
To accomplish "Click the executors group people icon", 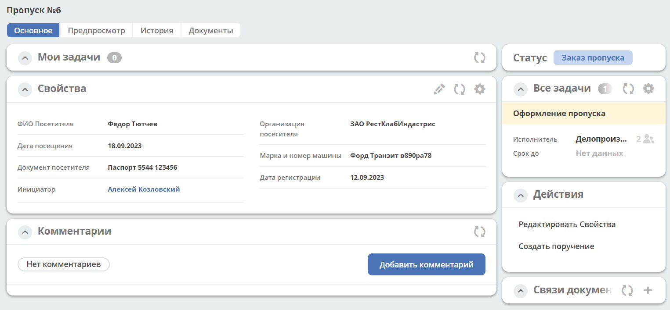I will pos(649,139).
